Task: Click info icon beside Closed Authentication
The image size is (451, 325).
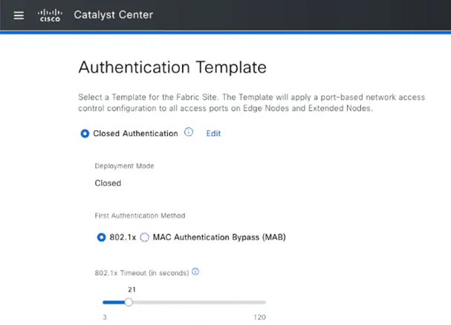Action: 189,132
